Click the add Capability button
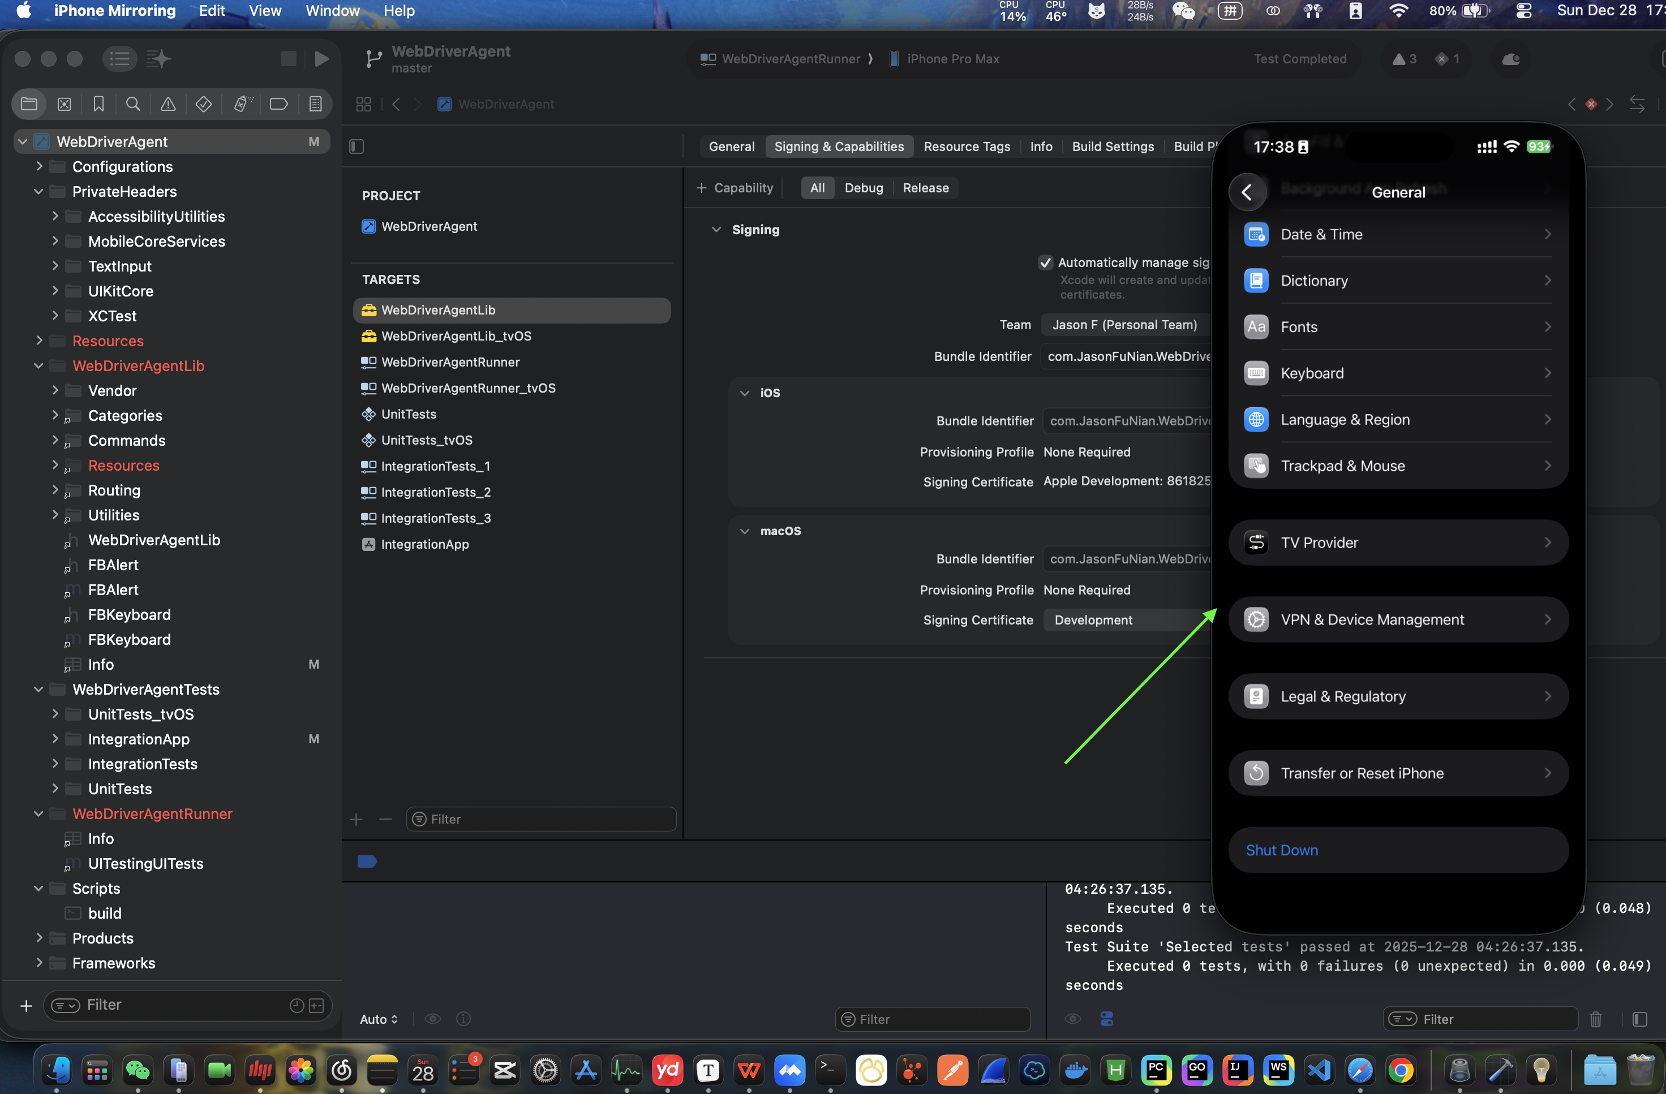The image size is (1666, 1094). pyautogui.click(x=735, y=188)
